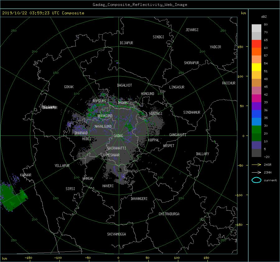This screenshot has height=262, width=280.
Task: Click the GANGAVATI city label
Action: point(178,135)
